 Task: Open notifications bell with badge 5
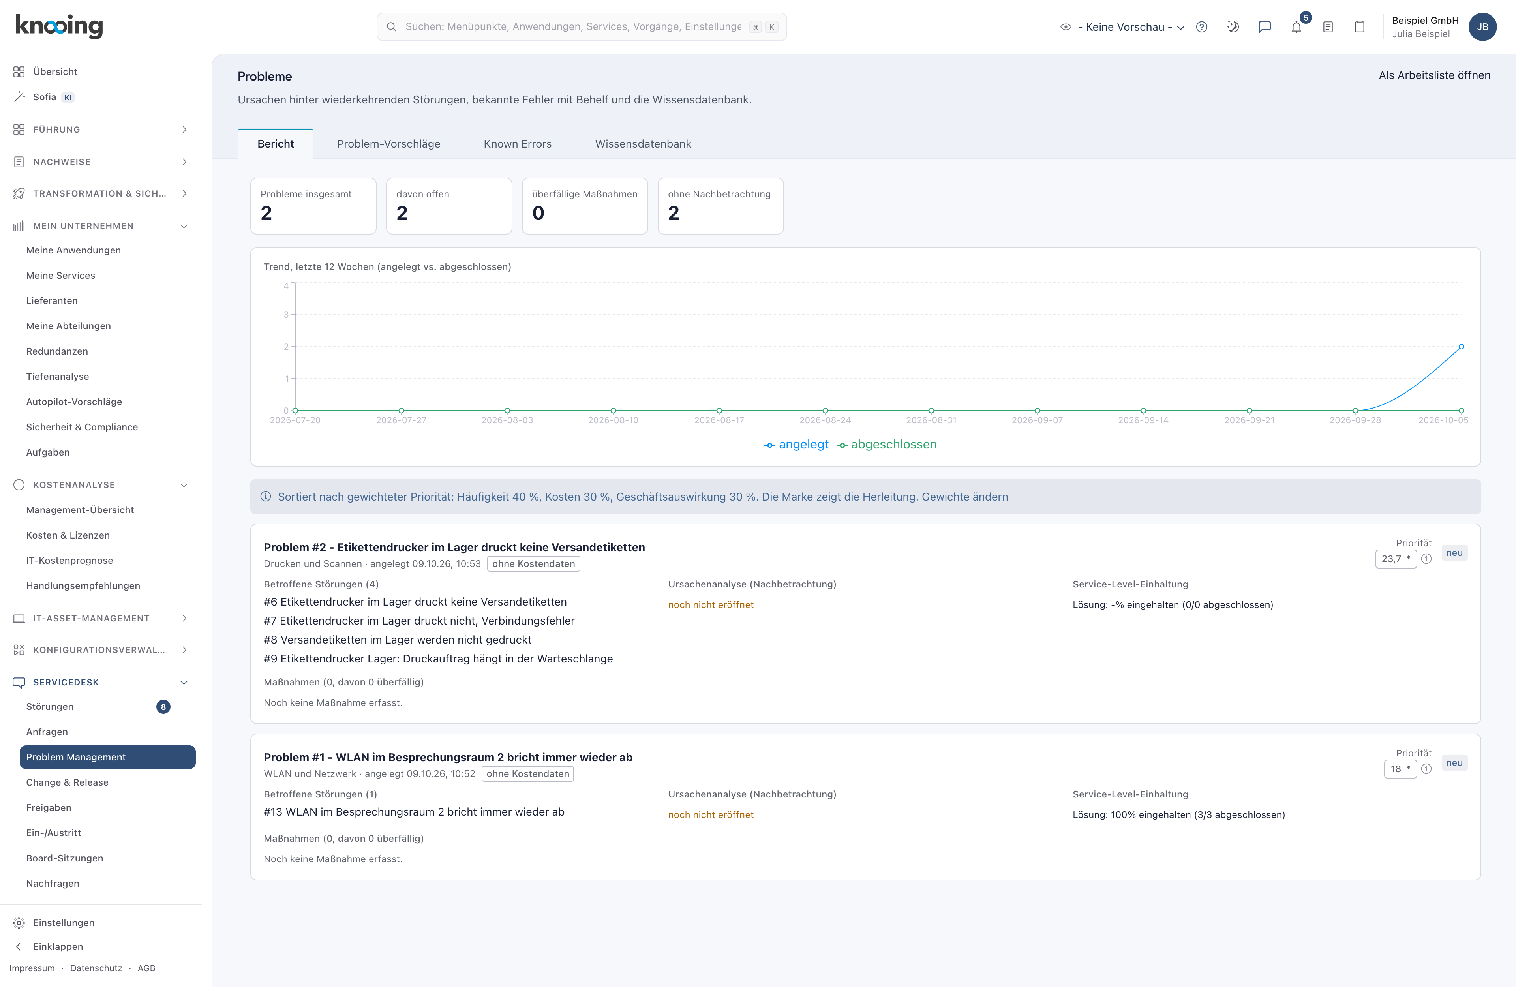(x=1296, y=27)
